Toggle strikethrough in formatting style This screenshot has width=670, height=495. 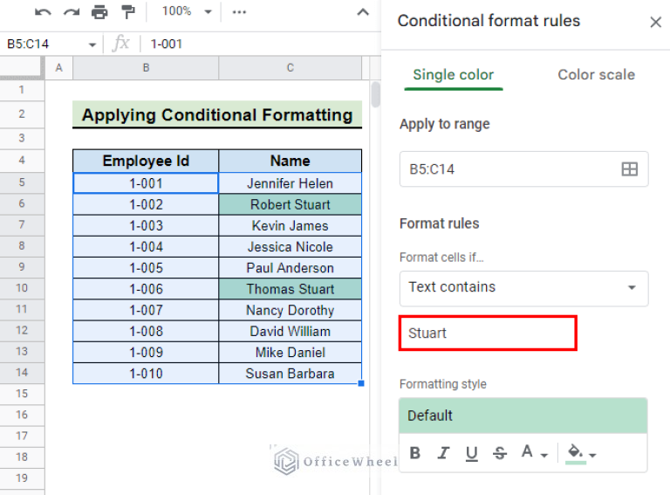tap(500, 453)
